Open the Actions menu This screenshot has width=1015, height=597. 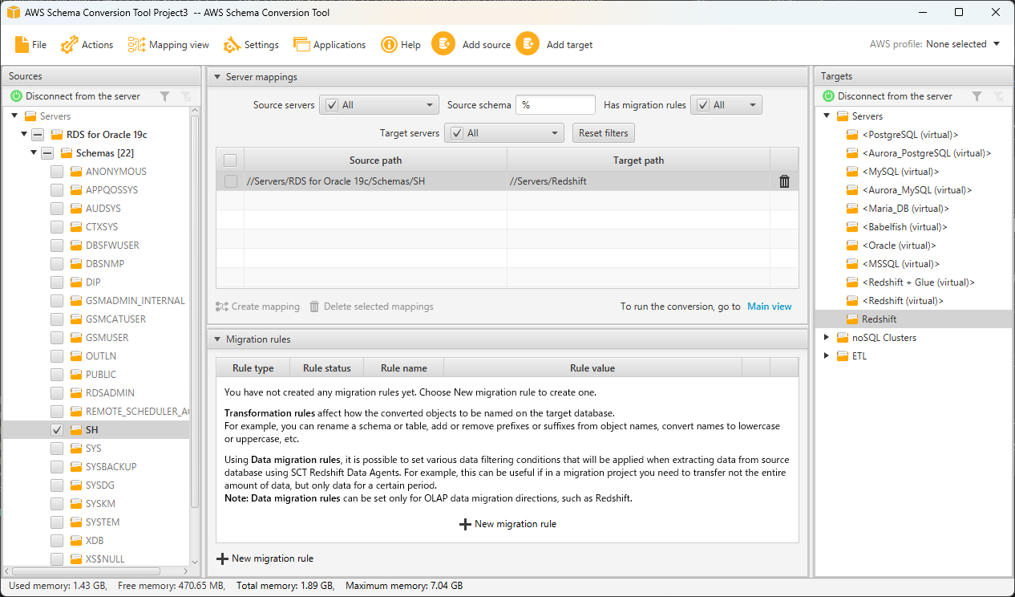pos(87,45)
